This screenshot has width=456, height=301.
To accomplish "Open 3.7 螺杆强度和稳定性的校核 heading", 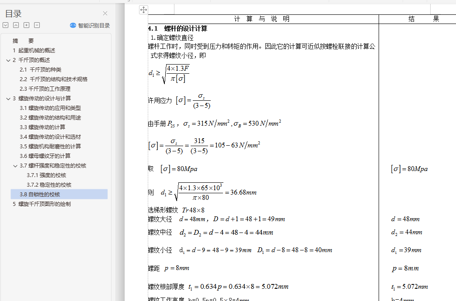I will pyautogui.click(x=53, y=166).
